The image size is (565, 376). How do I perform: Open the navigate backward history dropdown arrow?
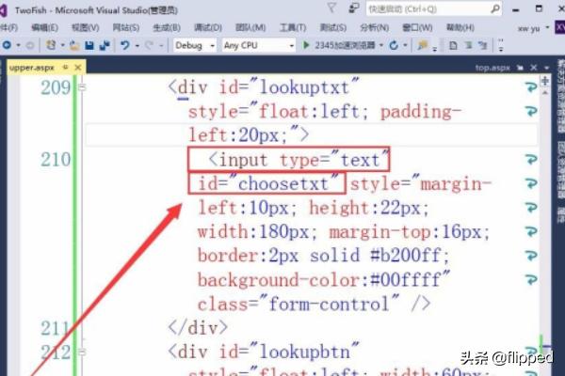pos(18,46)
